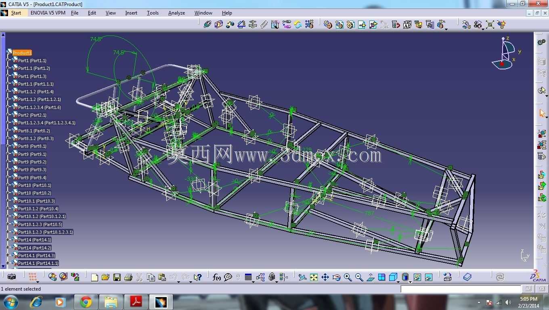This screenshot has width=549, height=310.
Task: Open Adobe Reader from taskbar
Action: point(136,302)
